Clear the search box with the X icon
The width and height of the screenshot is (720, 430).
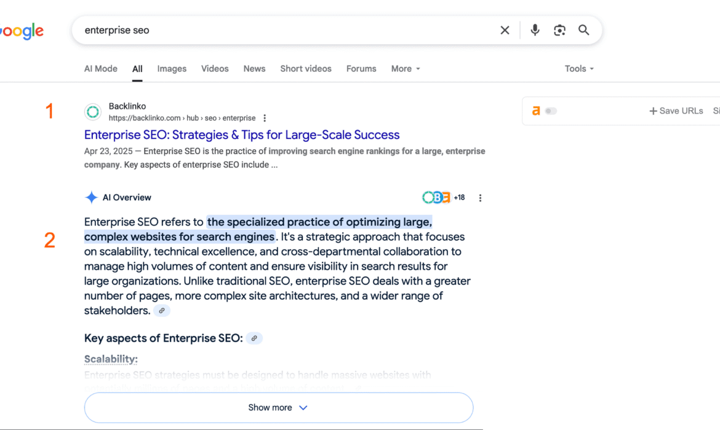click(x=505, y=30)
